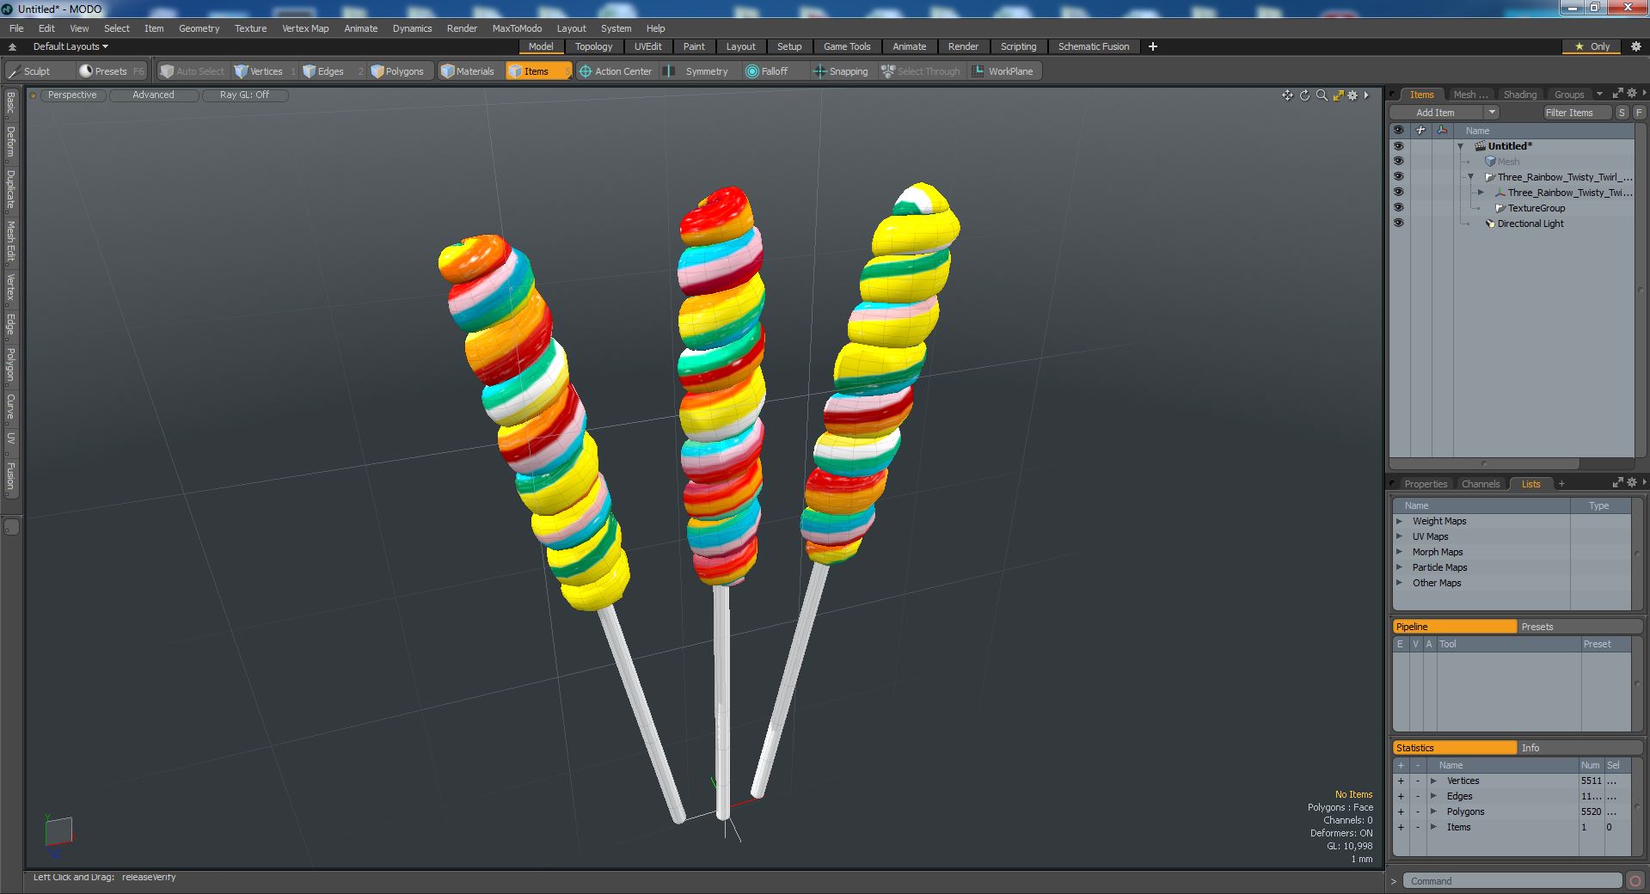The image size is (1650, 894).
Task: Open Items panel settings gear
Action: (x=1632, y=94)
